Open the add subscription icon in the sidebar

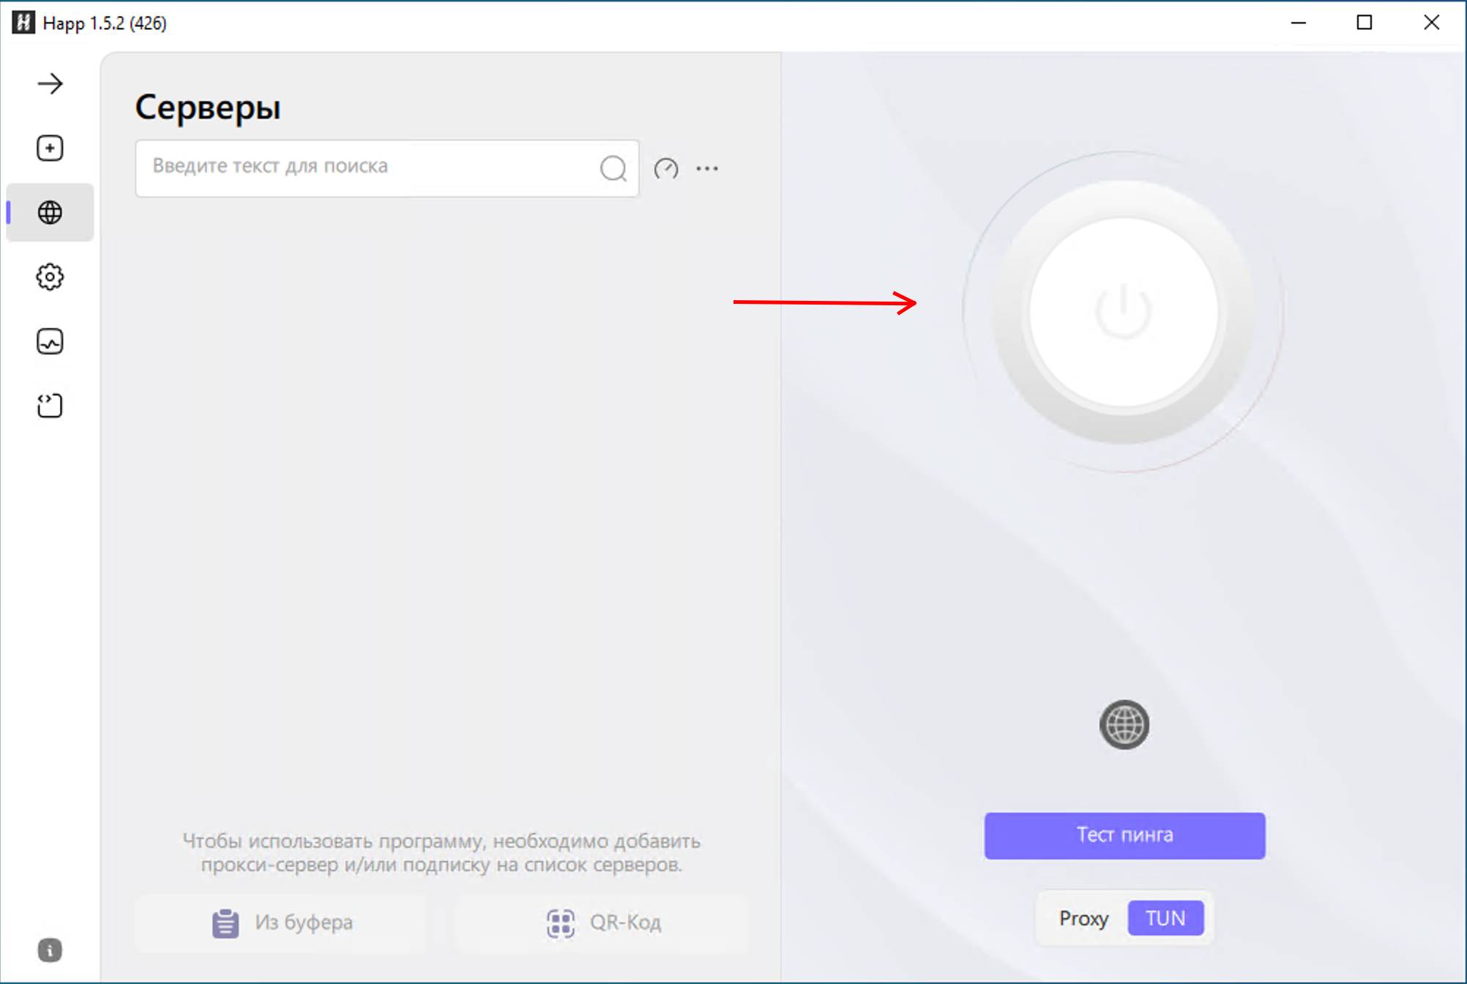pos(49,148)
